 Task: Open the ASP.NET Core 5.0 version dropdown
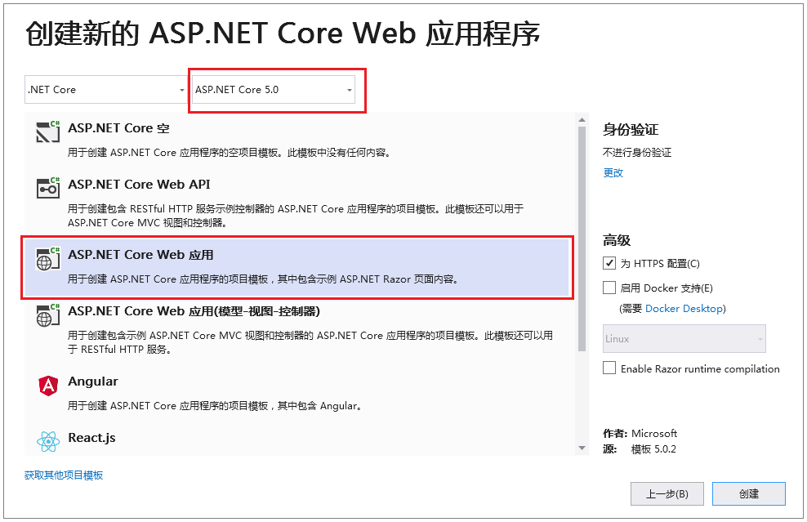point(274,90)
